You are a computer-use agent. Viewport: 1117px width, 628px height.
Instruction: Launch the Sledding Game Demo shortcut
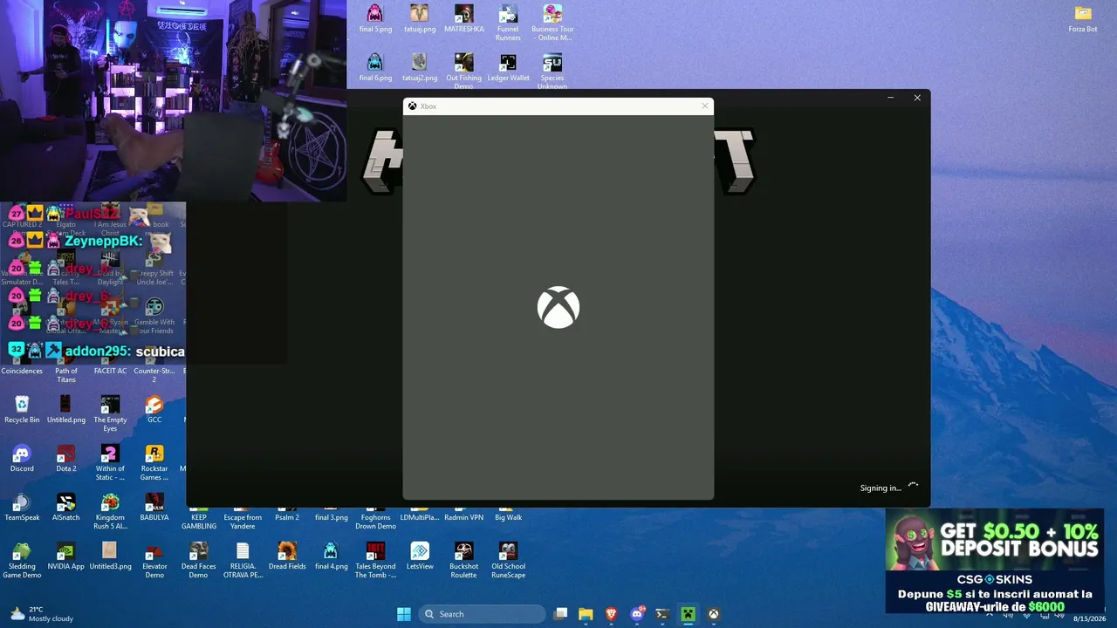click(22, 560)
